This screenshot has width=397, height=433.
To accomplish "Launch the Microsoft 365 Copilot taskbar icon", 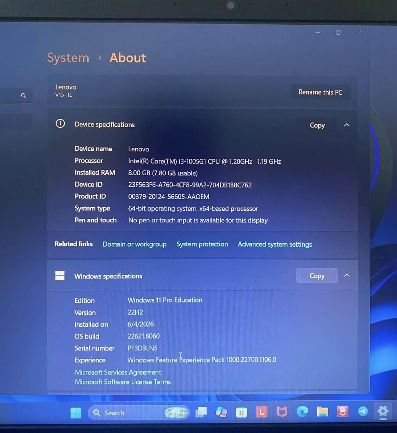I will coord(221,412).
